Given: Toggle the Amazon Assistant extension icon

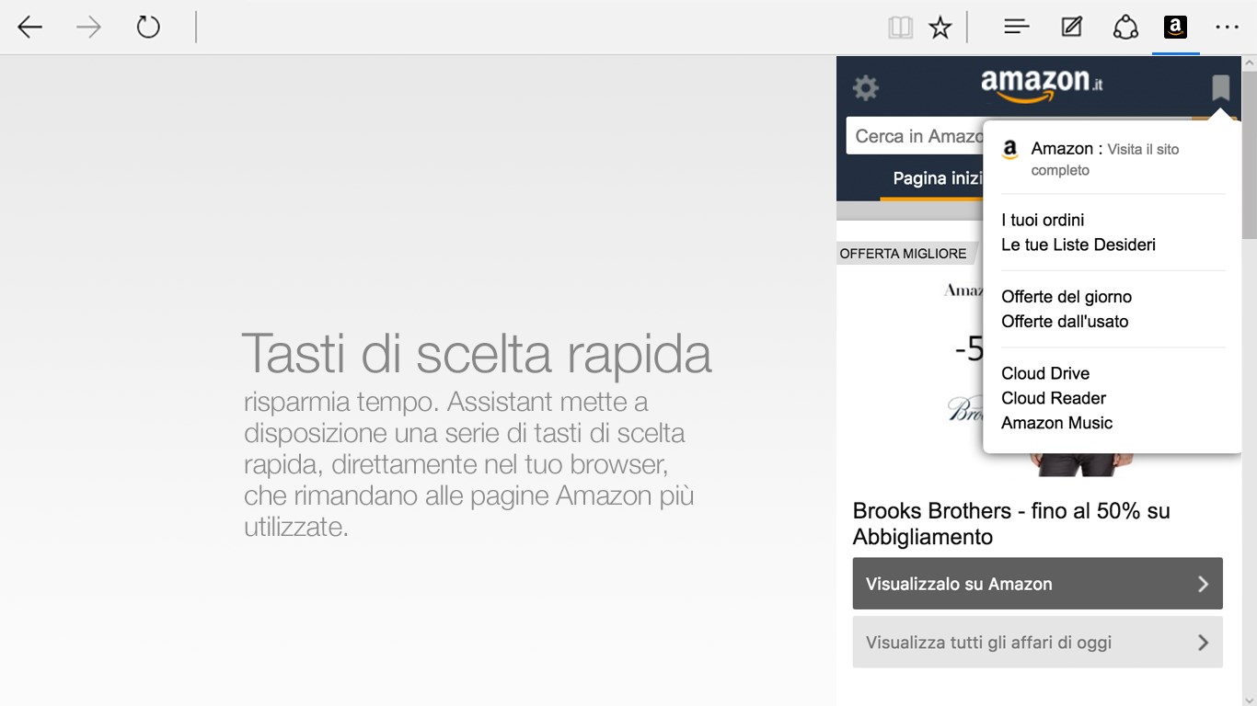Looking at the screenshot, I should tap(1175, 28).
